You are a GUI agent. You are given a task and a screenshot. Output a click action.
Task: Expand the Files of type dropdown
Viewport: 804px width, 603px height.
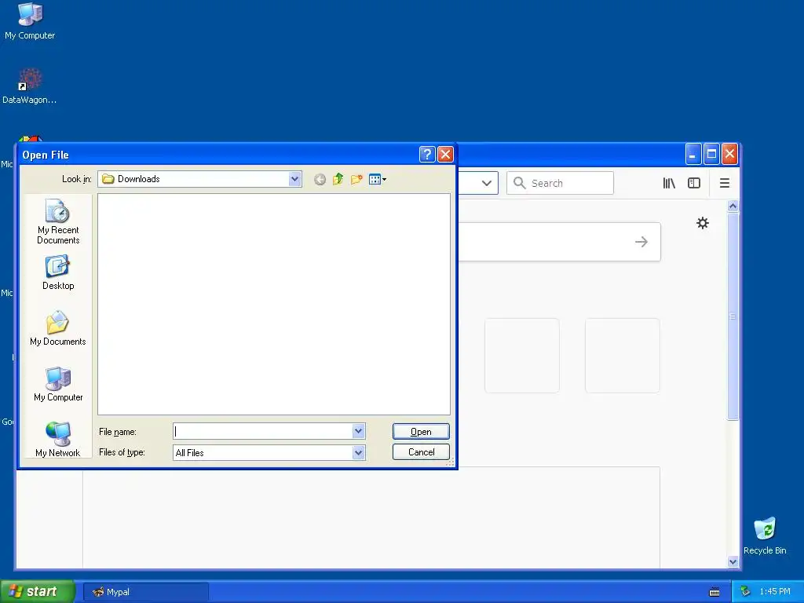coord(358,452)
